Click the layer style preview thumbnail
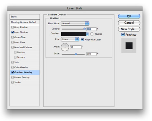The image size is (152, 121). click(x=129, y=45)
